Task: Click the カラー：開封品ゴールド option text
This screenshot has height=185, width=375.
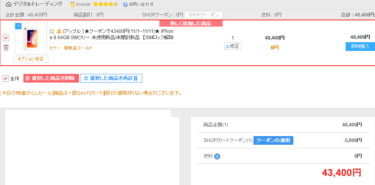Action: pos(71,48)
